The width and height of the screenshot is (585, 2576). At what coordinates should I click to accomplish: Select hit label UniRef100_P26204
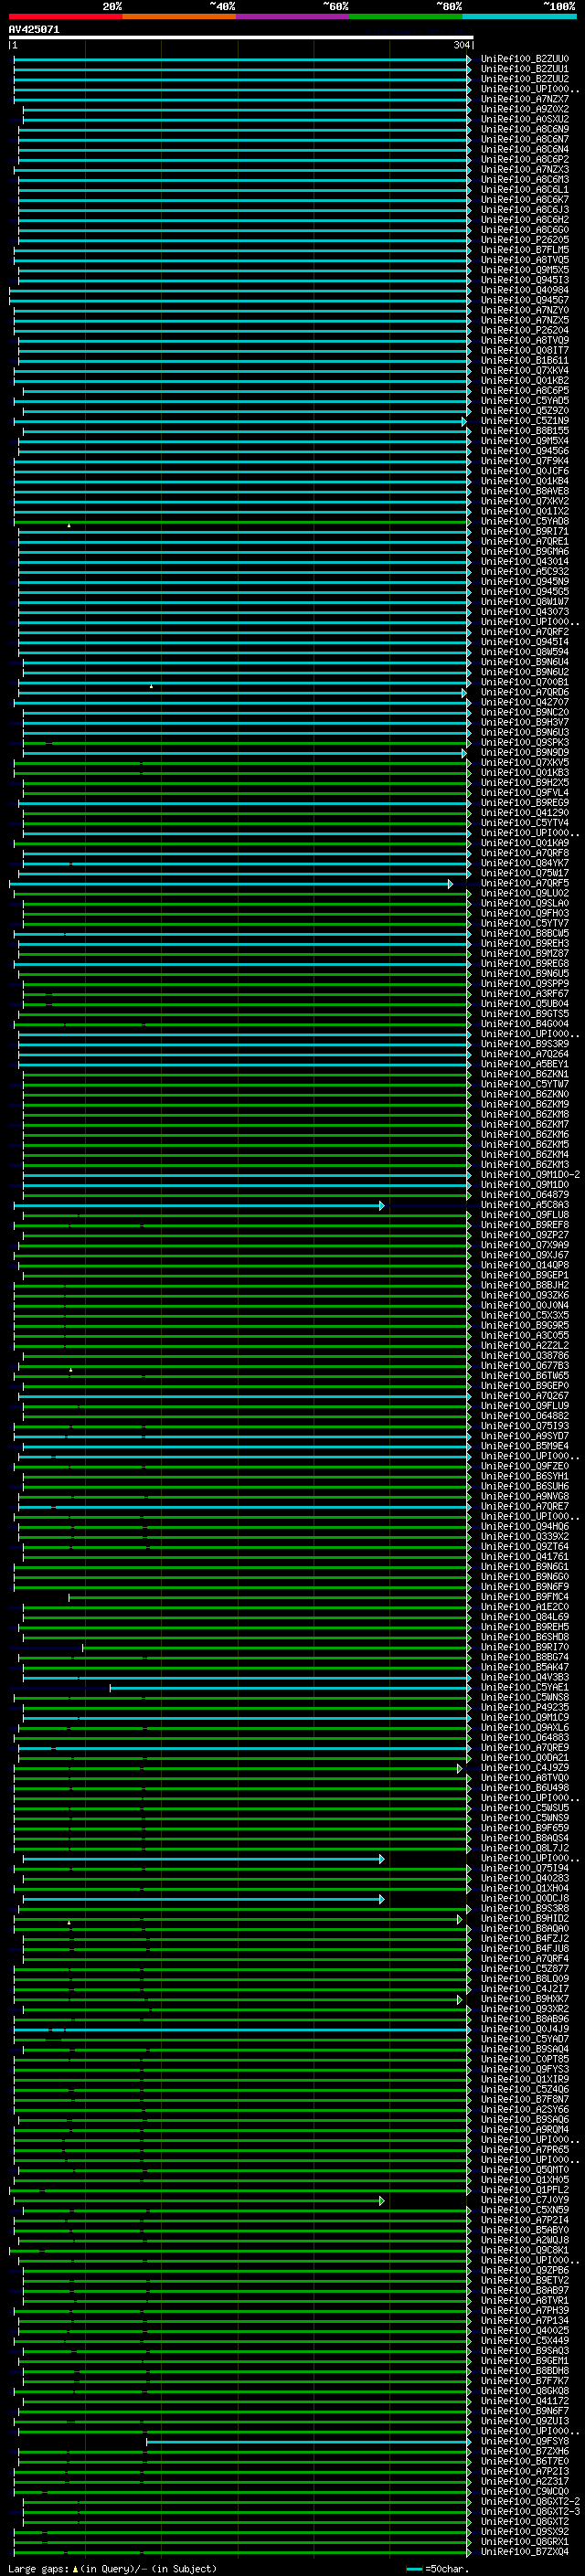[x=525, y=330]
